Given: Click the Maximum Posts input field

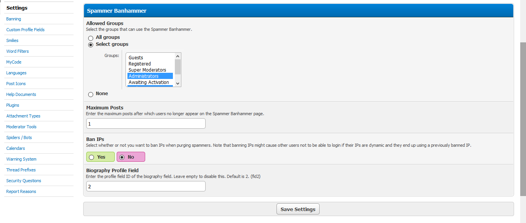Looking at the screenshot, I should (x=146, y=124).
